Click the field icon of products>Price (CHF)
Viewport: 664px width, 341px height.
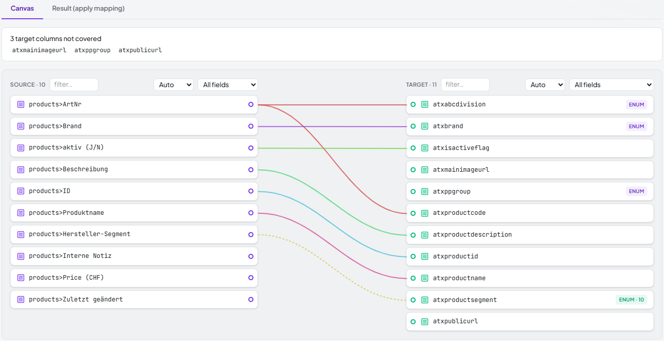21,278
